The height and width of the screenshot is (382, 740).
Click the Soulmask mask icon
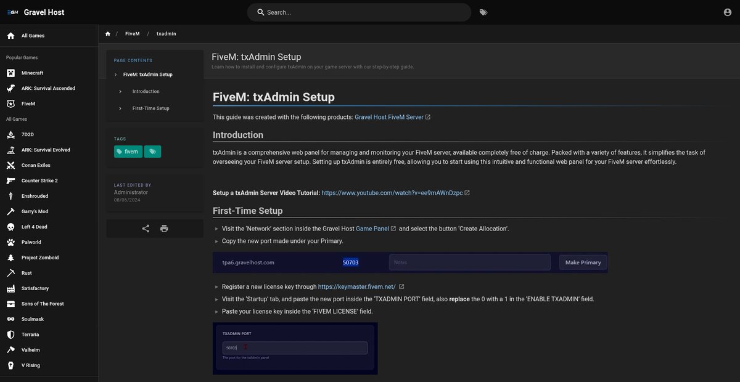[10, 319]
